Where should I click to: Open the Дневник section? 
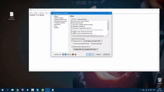56,28
